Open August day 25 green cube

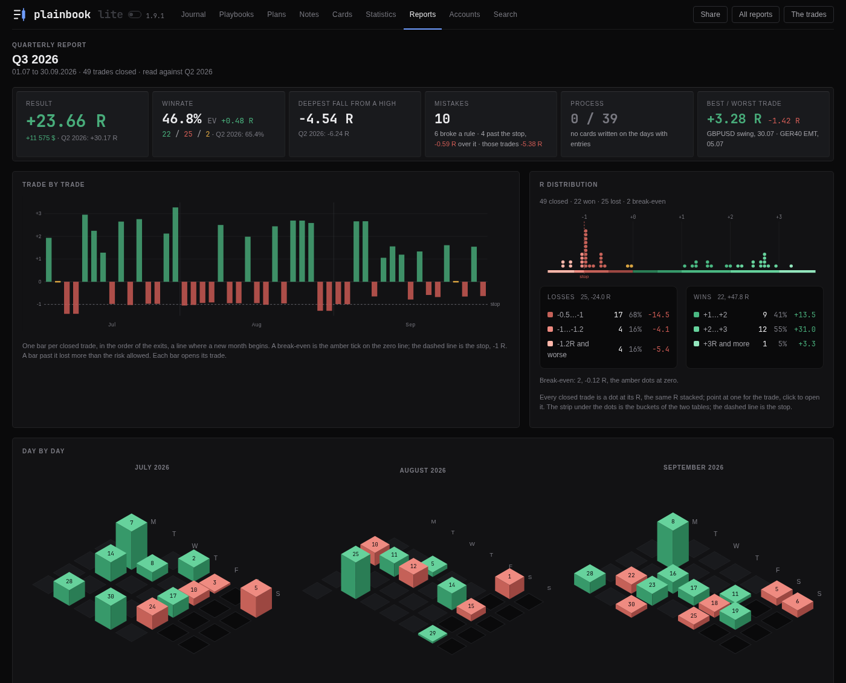click(x=356, y=572)
